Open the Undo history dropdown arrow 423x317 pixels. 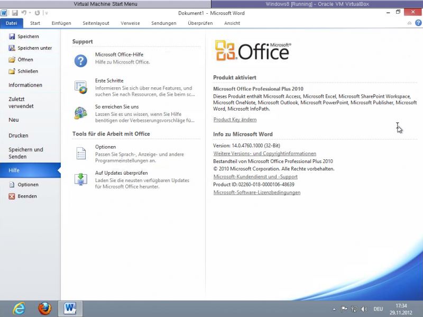[x=30, y=13]
